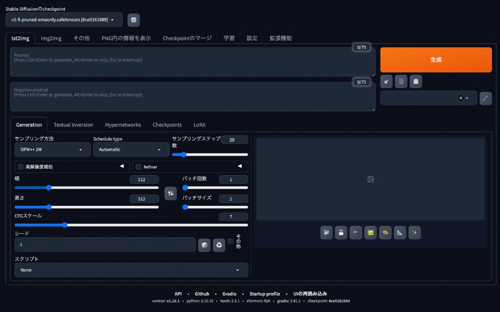Save the generated image
Screen dimensions: 500x312
[341, 232]
